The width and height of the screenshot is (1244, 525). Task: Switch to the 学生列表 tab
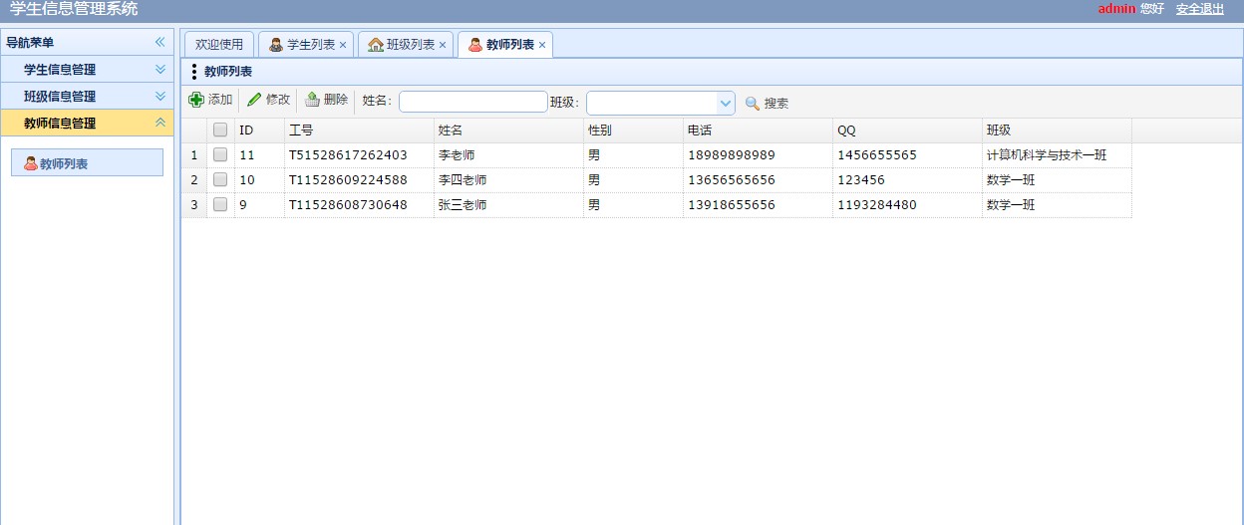[306, 45]
